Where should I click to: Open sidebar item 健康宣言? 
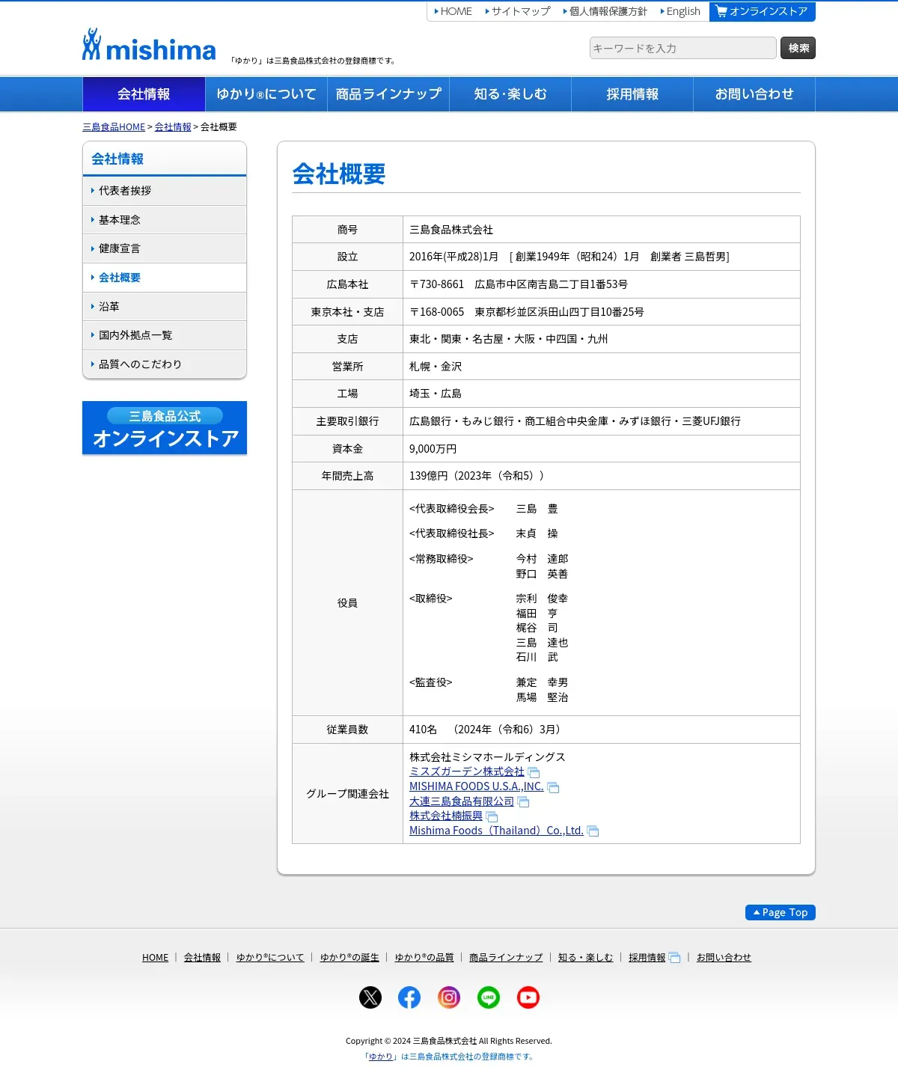click(165, 248)
